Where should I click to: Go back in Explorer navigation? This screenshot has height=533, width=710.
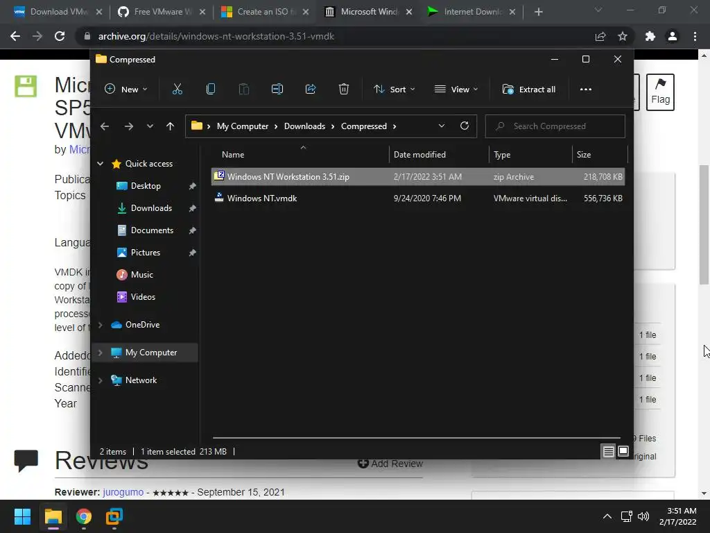point(105,126)
